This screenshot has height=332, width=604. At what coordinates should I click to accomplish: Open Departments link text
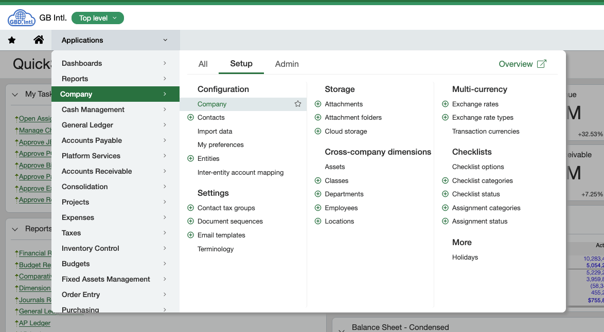[x=344, y=194]
